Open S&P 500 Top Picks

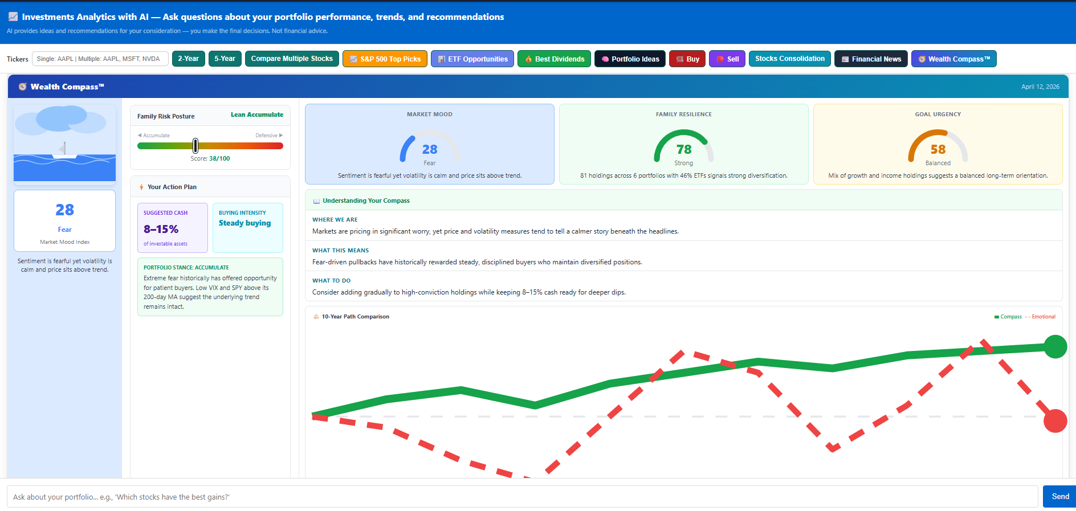click(385, 59)
